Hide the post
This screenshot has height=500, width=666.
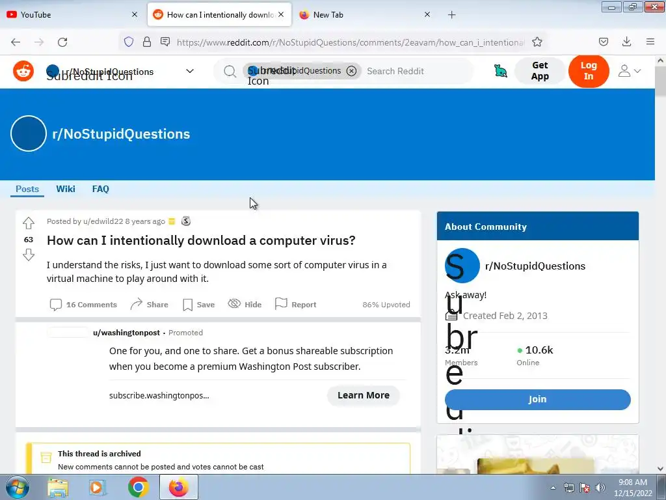tap(245, 305)
